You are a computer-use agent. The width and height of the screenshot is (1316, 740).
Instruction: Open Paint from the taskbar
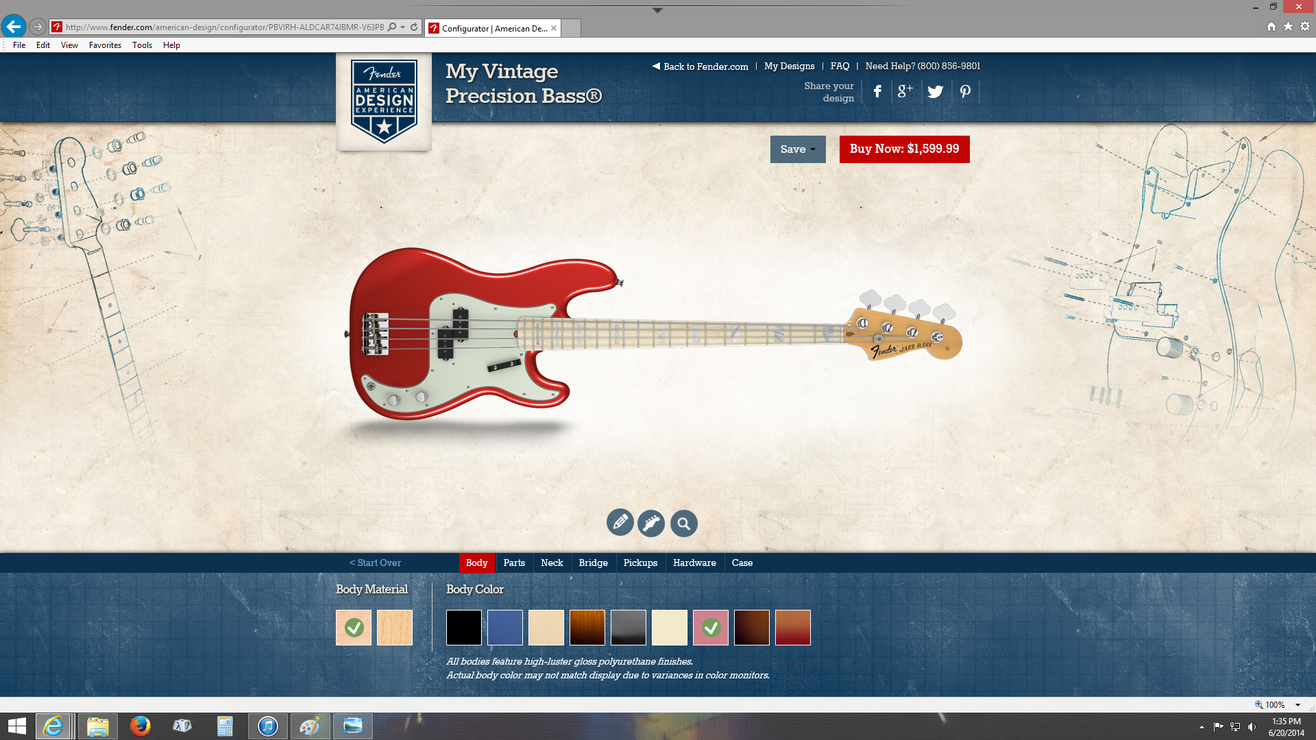[x=310, y=726]
